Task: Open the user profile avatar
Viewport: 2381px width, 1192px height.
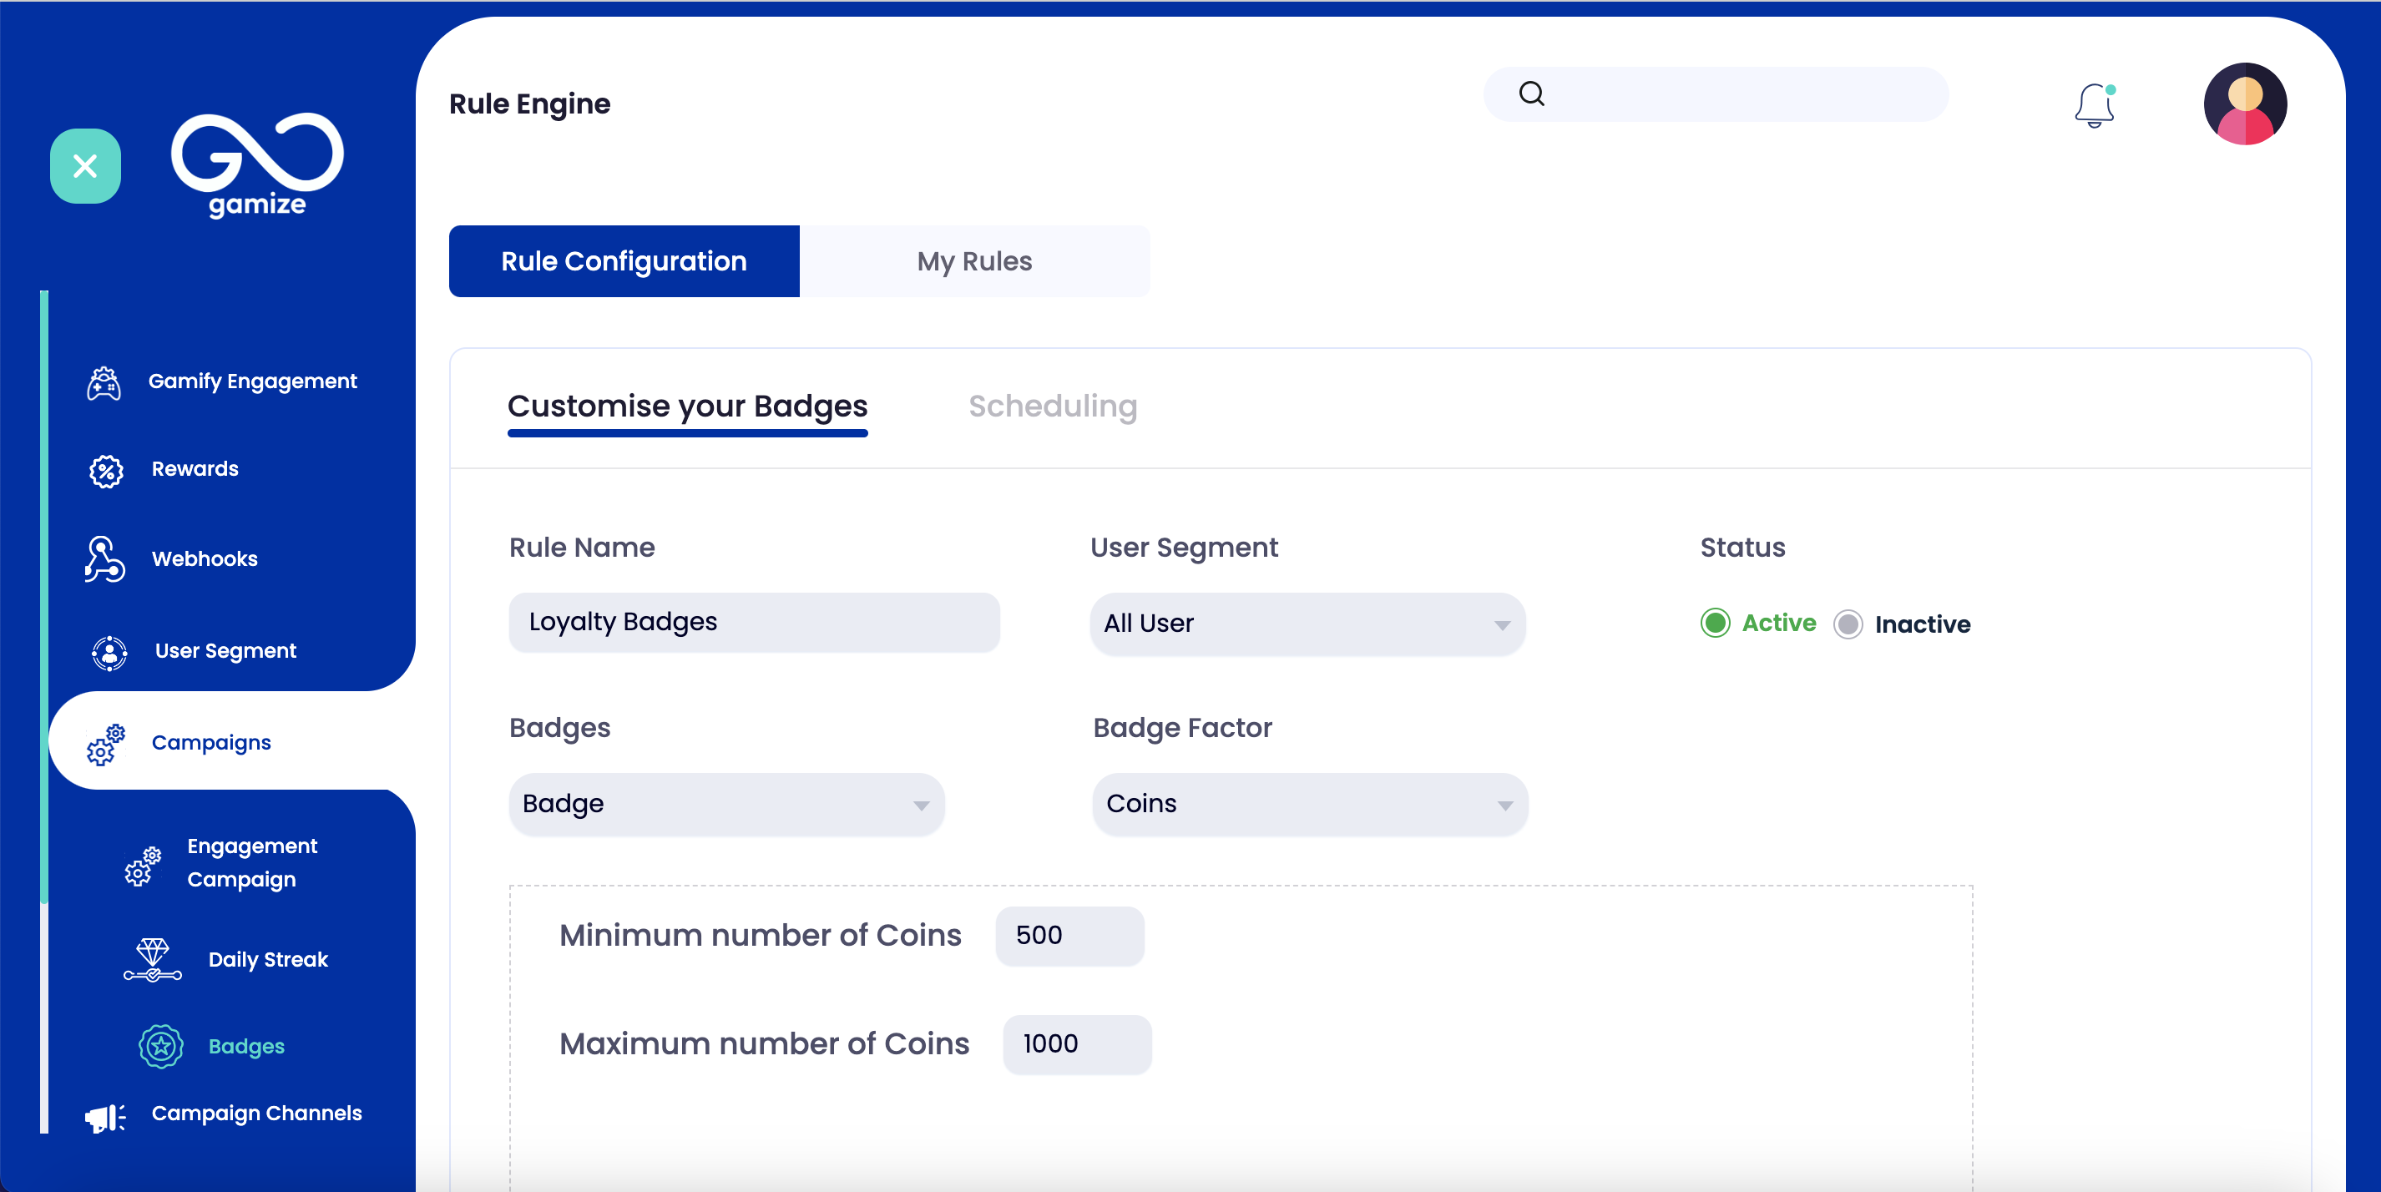Action: tap(2244, 104)
